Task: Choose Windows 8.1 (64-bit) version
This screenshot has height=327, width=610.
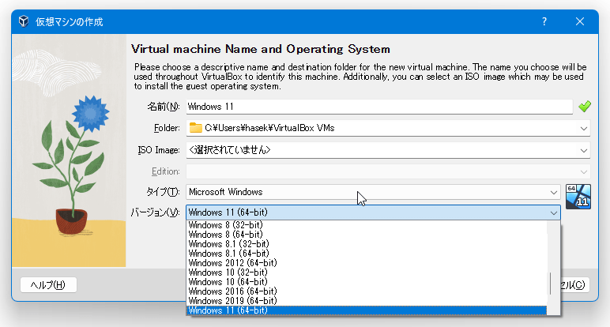Action: (367, 254)
